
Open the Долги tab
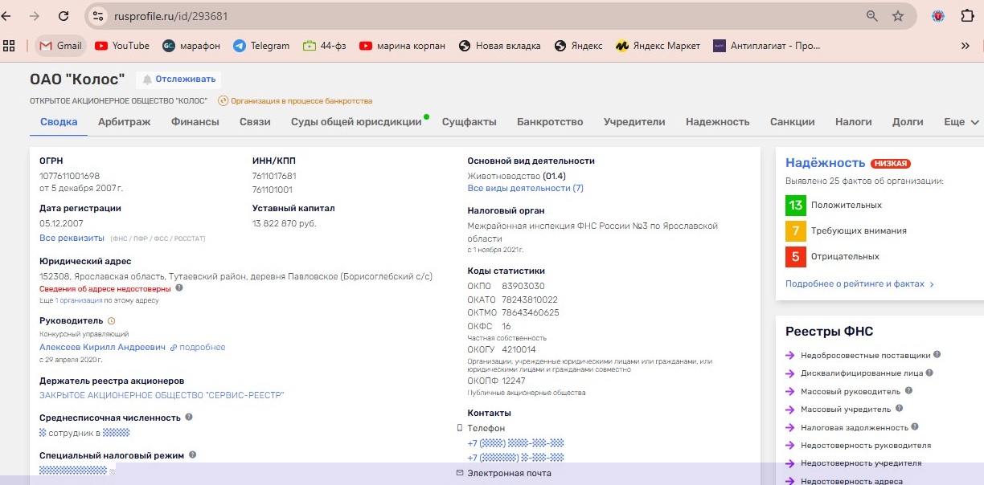[908, 122]
